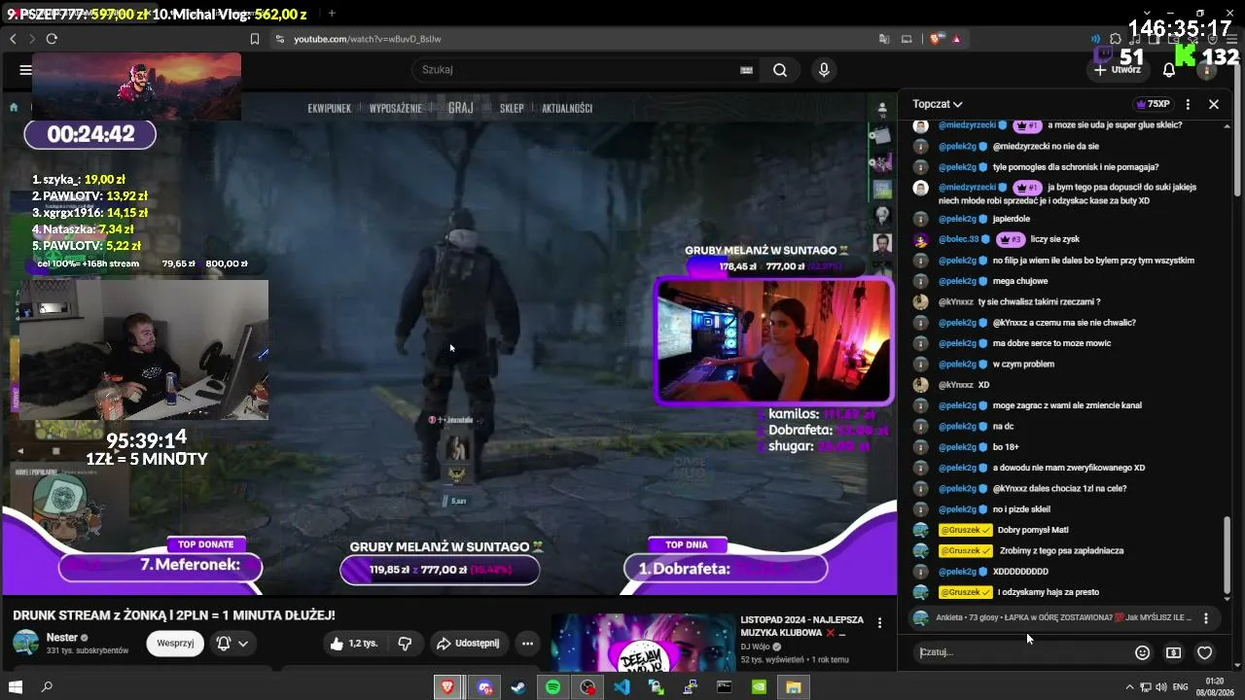Select the chat message 'no i pizde skleil'
The image size is (1245, 700).
pos(1021,509)
